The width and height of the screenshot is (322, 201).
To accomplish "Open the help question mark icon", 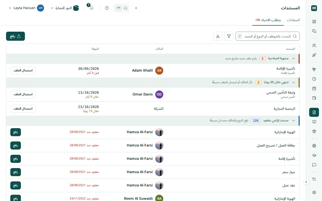I will click(x=107, y=8).
